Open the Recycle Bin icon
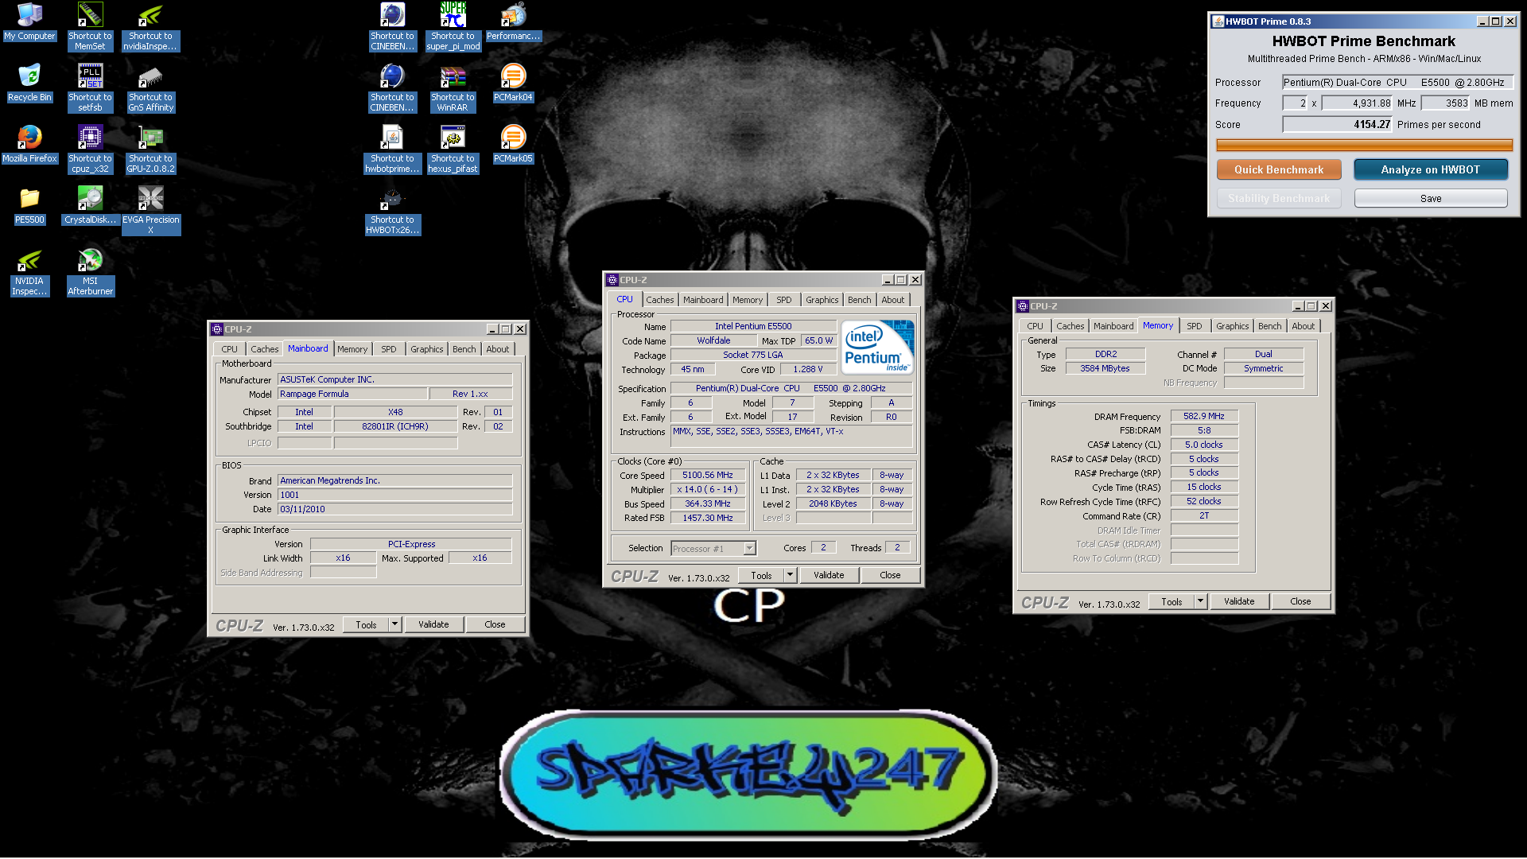This screenshot has height=859, width=1527. (x=29, y=84)
